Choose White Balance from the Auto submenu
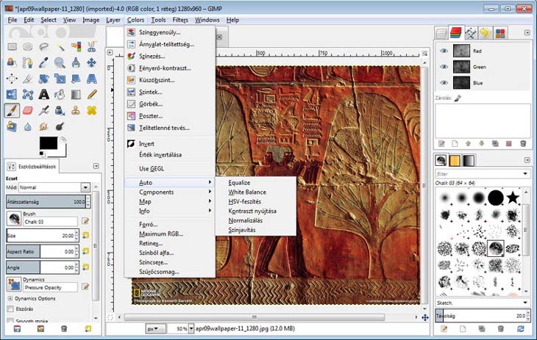Viewport: 537px width, 340px height. 246,192
